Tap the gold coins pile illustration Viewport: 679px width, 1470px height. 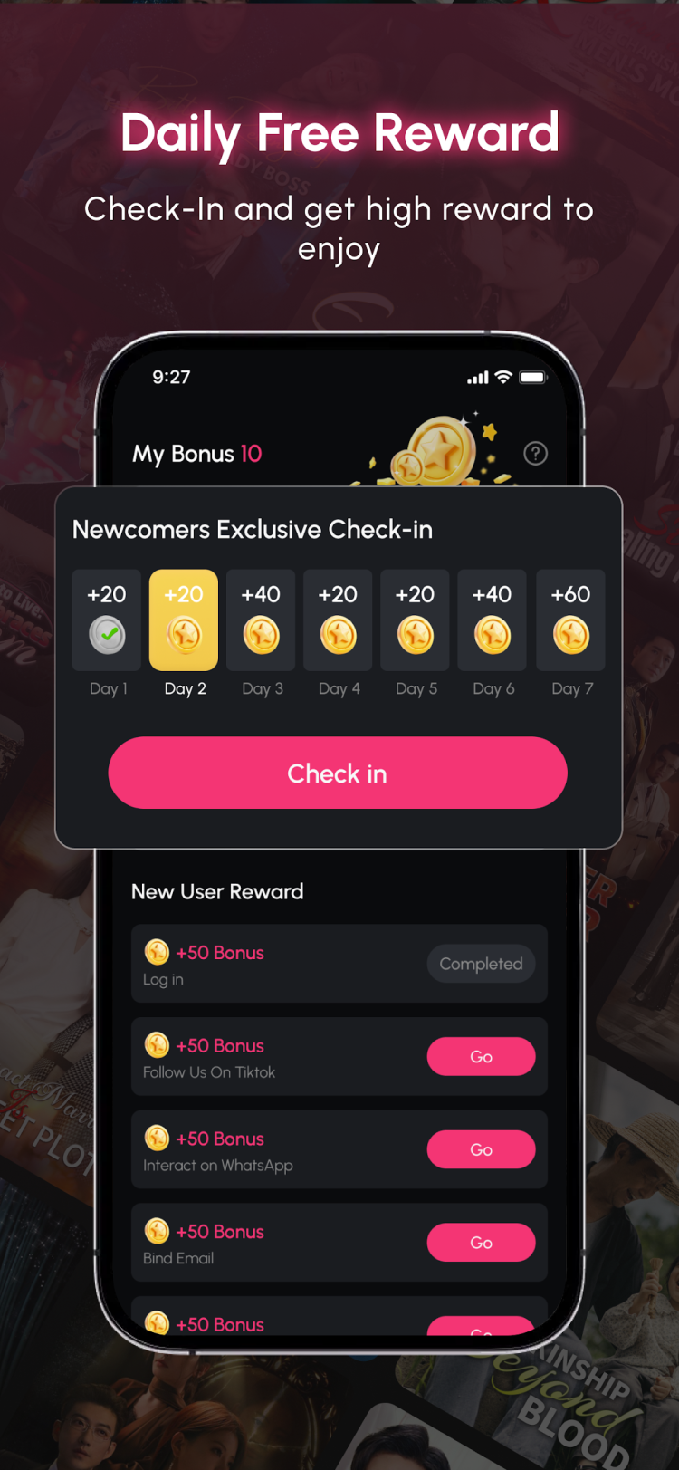tap(435, 450)
